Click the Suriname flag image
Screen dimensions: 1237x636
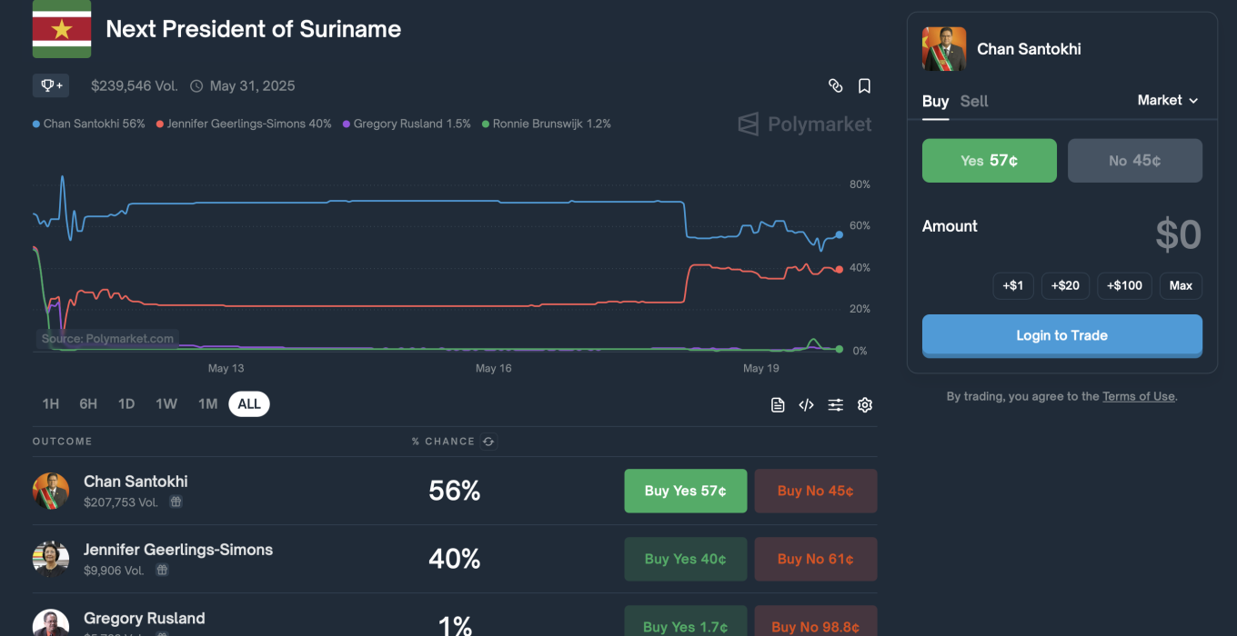(62, 29)
